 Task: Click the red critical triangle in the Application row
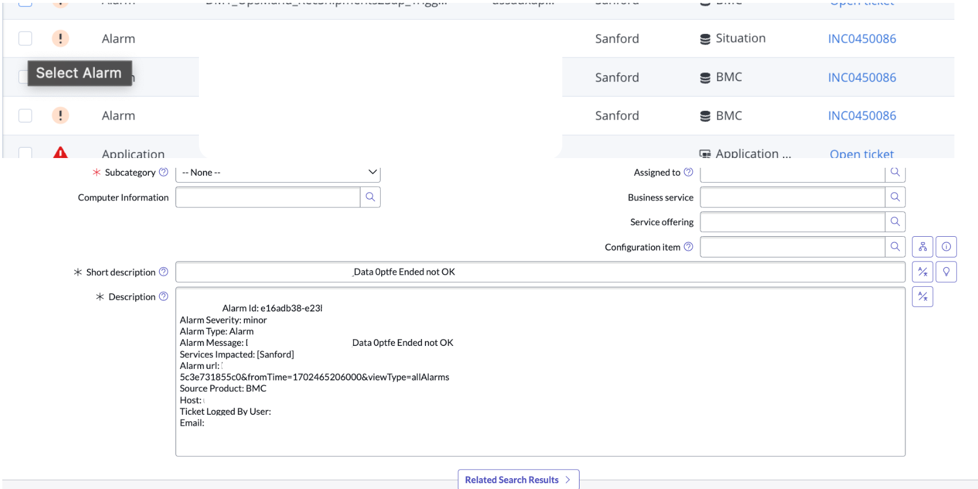60,152
